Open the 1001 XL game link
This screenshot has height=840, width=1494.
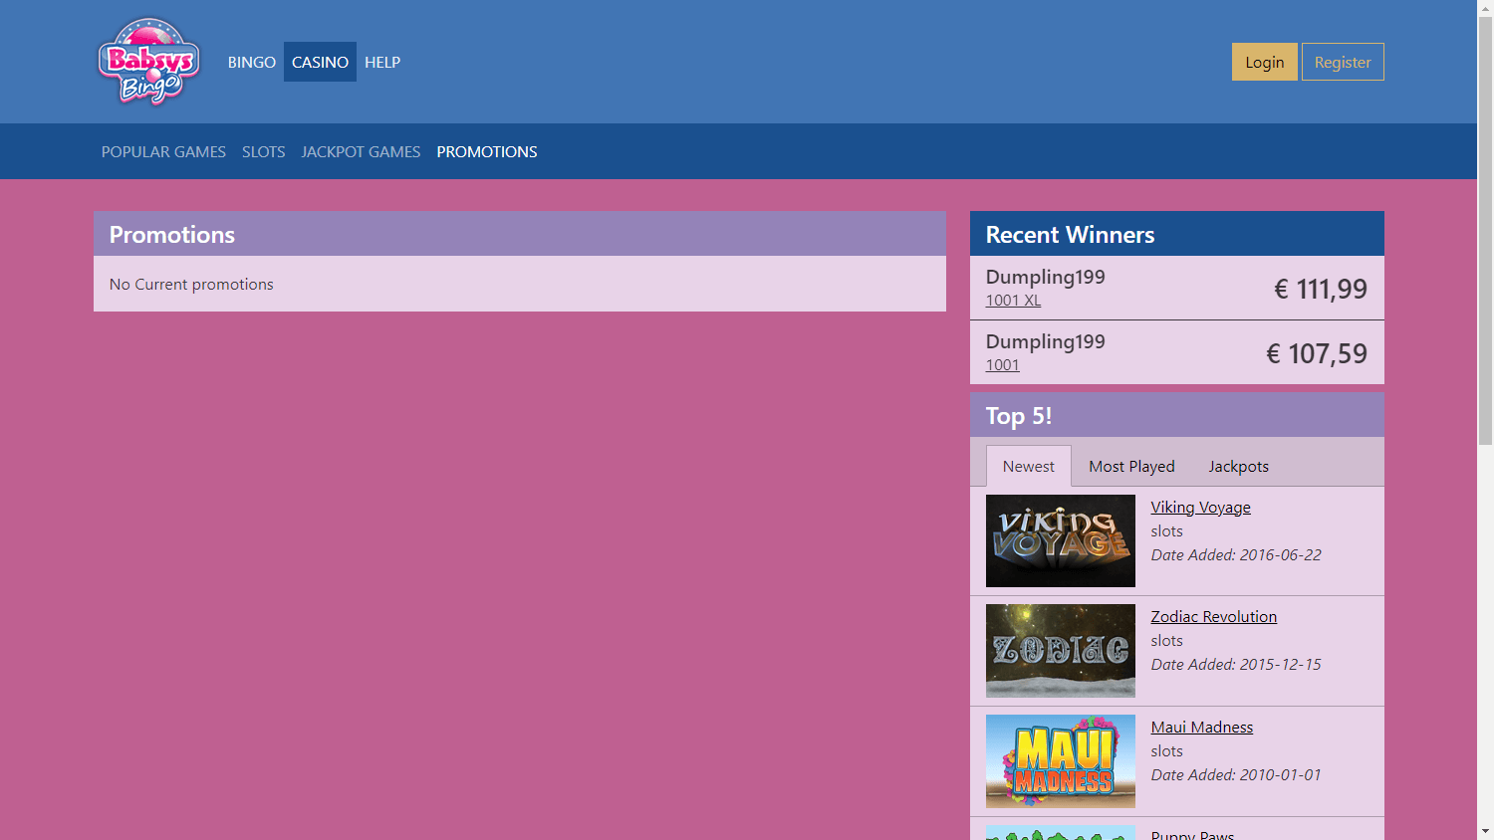pos(1013,301)
